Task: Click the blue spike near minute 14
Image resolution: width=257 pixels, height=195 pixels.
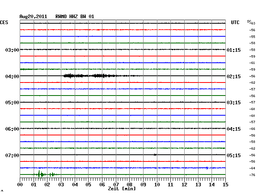Action: 207,168
